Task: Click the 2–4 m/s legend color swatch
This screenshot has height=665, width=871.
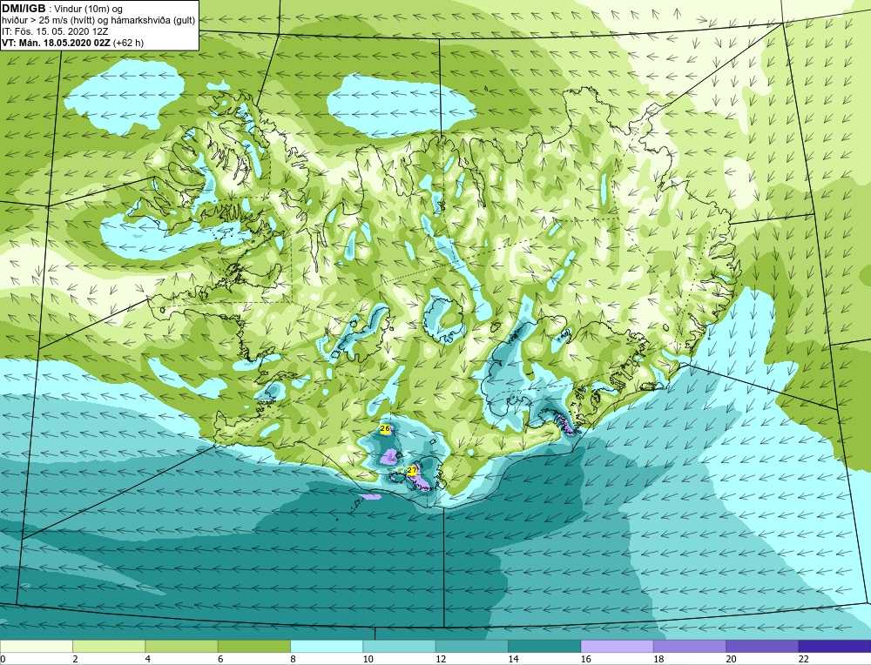Action: click(109, 646)
